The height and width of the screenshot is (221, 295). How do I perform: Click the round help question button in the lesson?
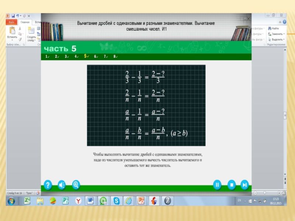click(x=48, y=185)
